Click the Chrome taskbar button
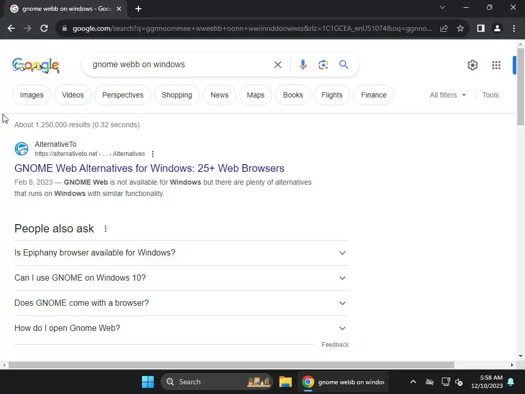Image resolution: width=525 pixels, height=394 pixels. pyautogui.click(x=343, y=382)
